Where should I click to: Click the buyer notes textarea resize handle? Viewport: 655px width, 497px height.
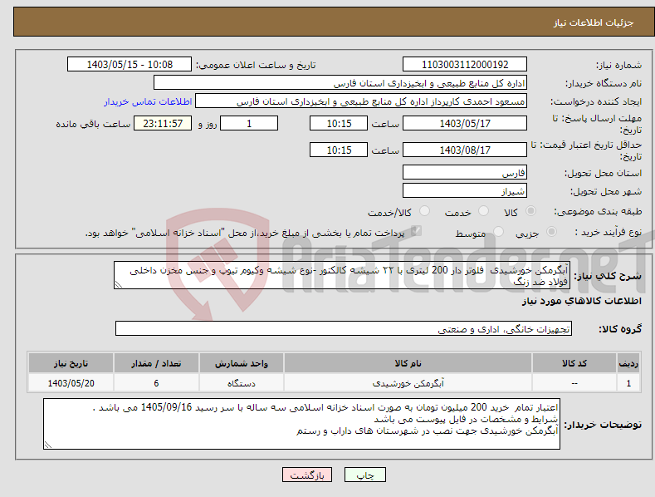pos(48,445)
